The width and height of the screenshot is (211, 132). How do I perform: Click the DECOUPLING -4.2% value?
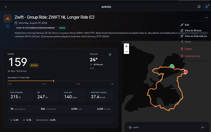[46, 120]
